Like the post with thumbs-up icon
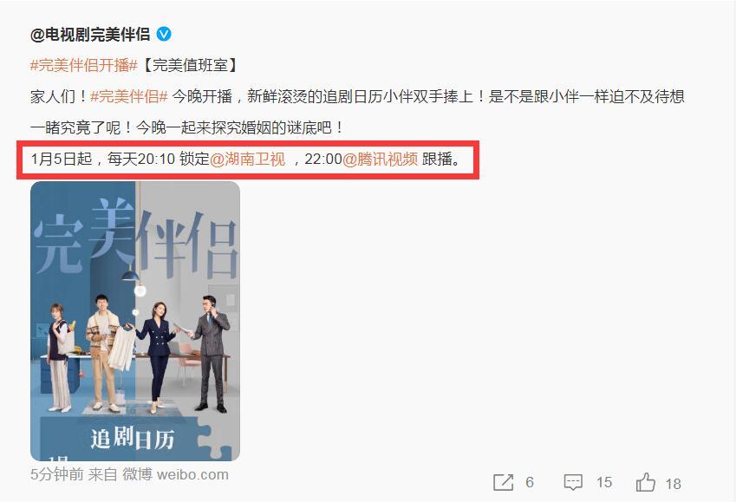Viewport: 736px width, 502px height. pos(646,482)
